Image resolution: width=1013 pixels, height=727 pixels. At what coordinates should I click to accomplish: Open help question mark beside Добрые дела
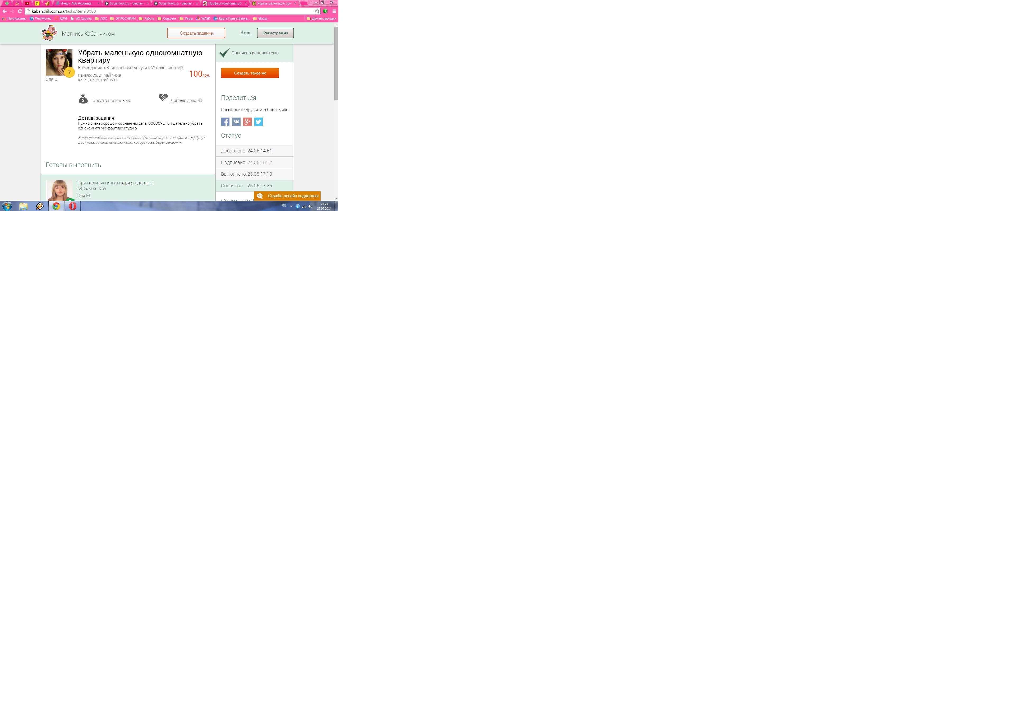point(200,100)
